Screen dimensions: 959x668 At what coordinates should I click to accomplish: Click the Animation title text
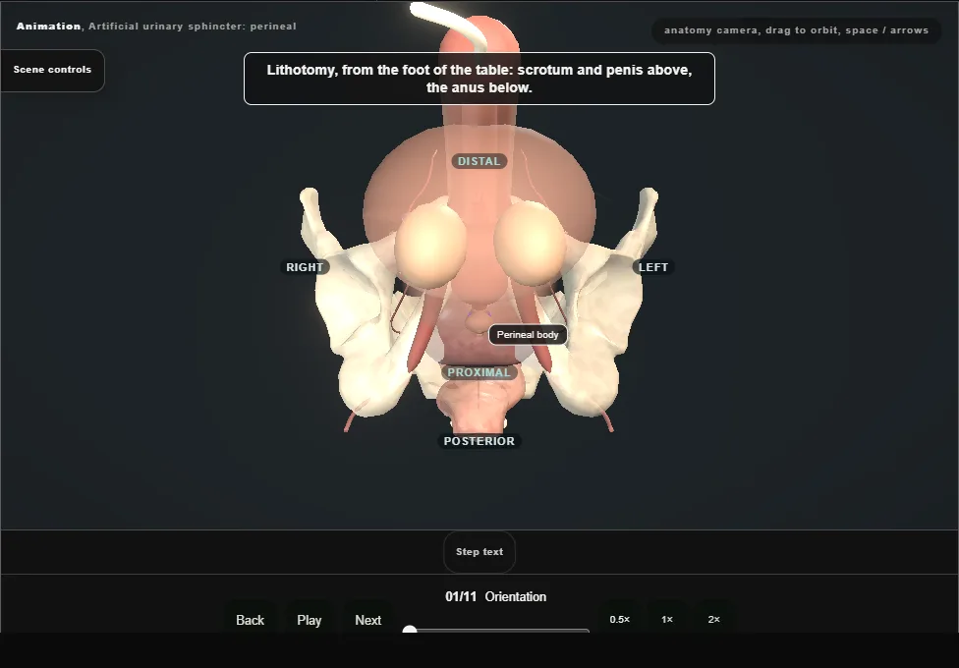click(x=156, y=27)
